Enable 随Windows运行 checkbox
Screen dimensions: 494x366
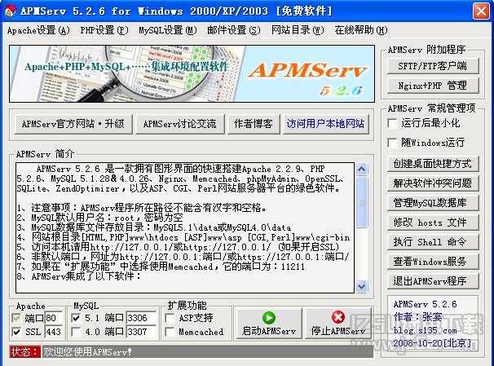(x=392, y=143)
